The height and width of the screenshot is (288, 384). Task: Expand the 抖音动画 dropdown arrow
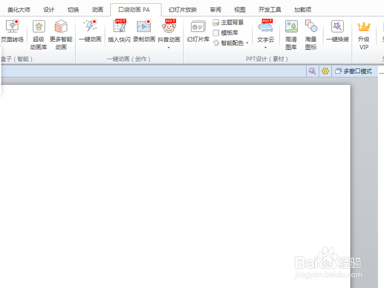coord(169,48)
